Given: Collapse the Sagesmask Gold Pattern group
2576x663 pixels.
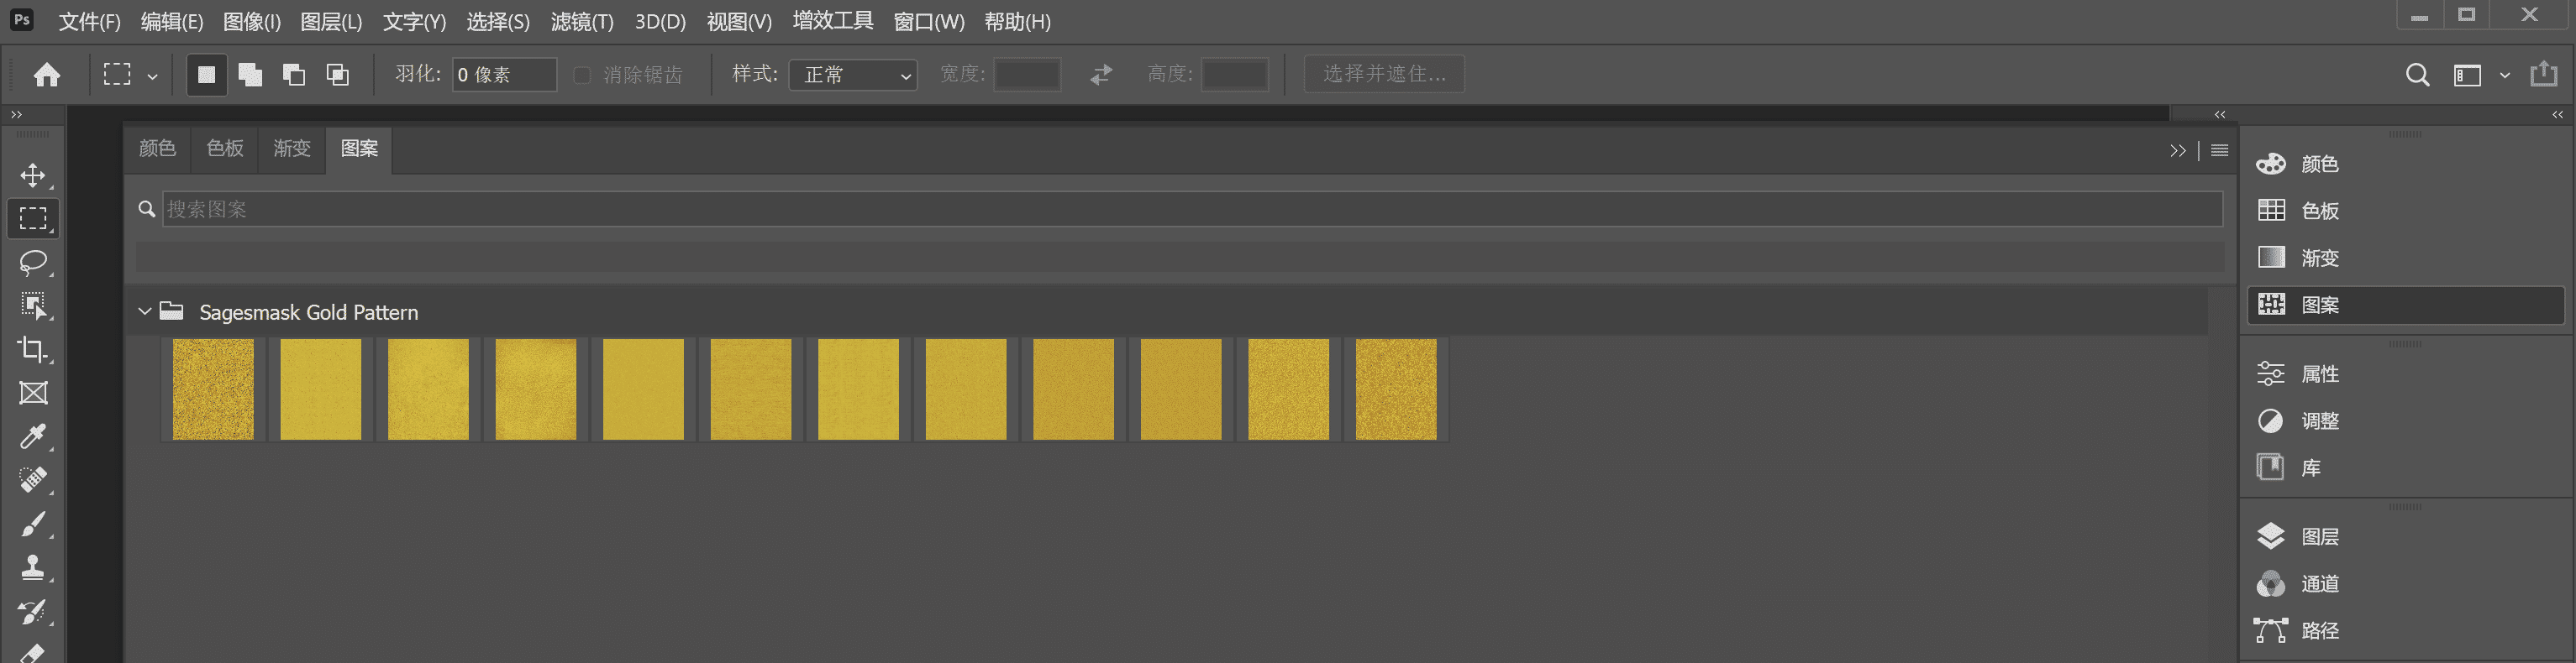Looking at the screenshot, I should tap(145, 311).
